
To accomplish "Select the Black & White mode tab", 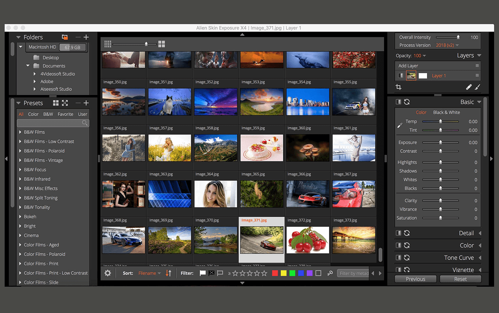I will pyautogui.click(x=446, y=113).
